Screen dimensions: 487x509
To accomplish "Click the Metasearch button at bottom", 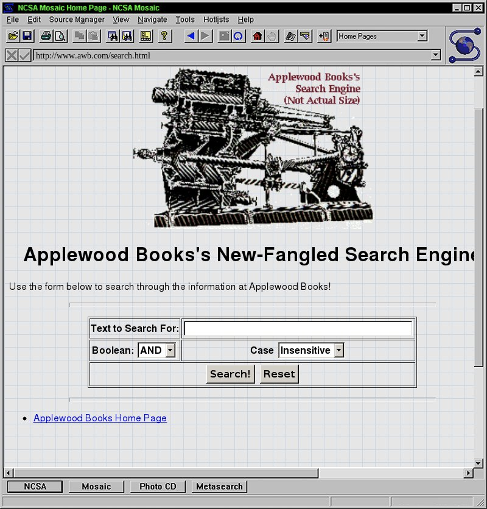I will click(x=219, y=486).
